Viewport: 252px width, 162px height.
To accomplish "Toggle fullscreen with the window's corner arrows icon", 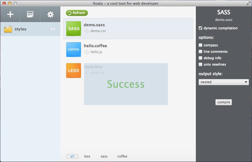I will (248, 3).
